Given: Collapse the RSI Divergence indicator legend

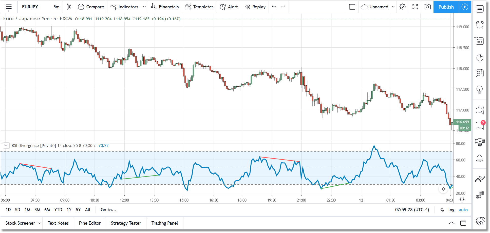Looking at the screenshot, I should 6,146.
